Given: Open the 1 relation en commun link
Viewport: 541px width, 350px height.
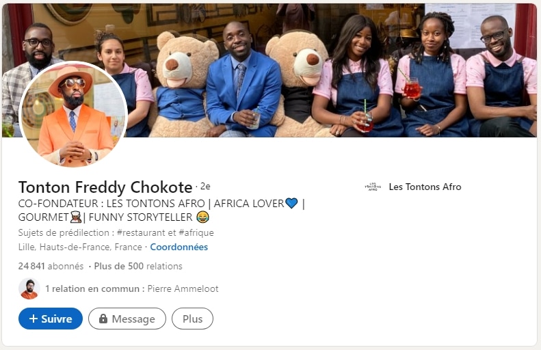Looking at the screenshot, I should [x=92, y=288].
